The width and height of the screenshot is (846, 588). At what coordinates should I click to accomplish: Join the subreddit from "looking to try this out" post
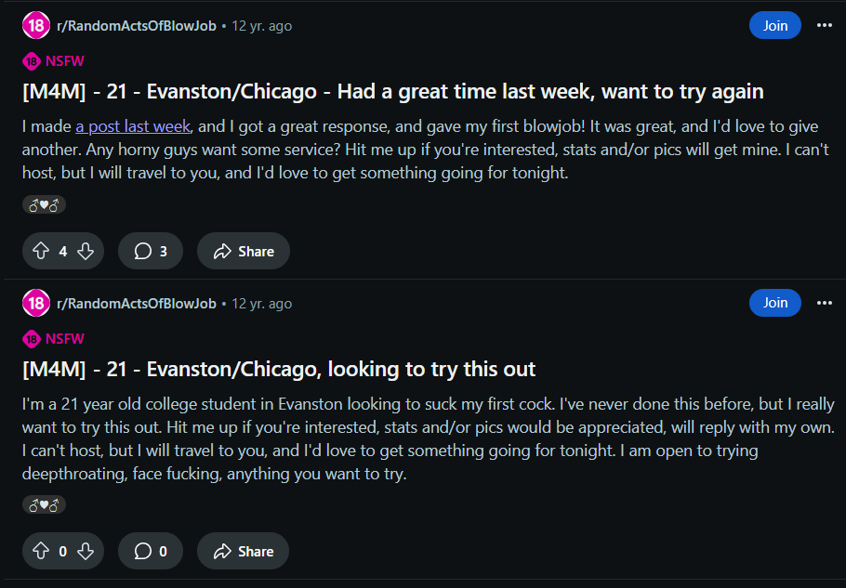coord(775,303)
